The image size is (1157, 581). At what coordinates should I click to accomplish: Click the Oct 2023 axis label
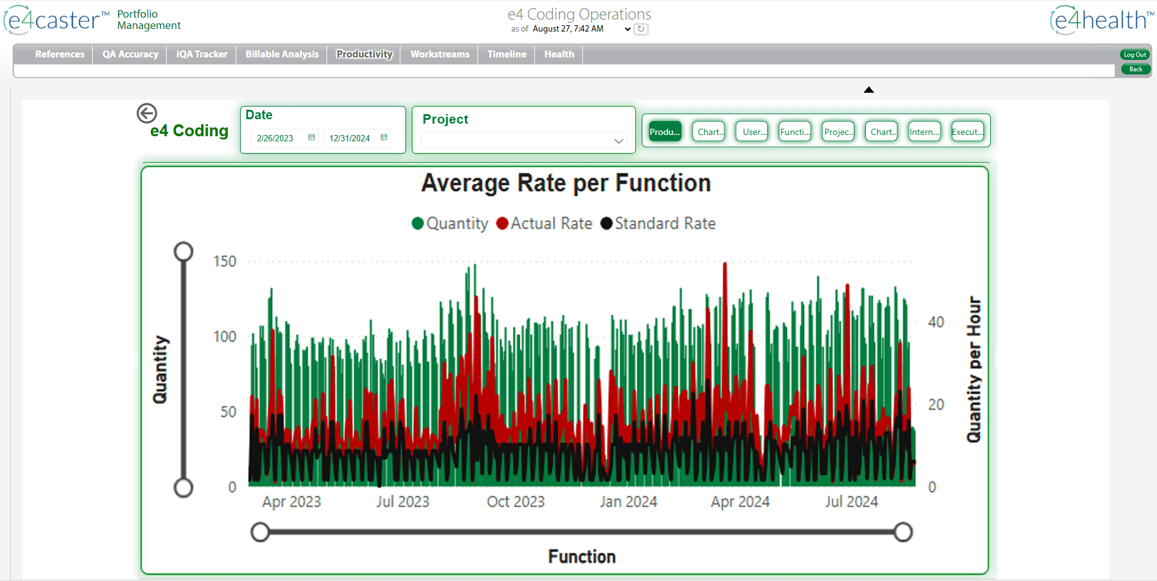[x=515, y=502]
